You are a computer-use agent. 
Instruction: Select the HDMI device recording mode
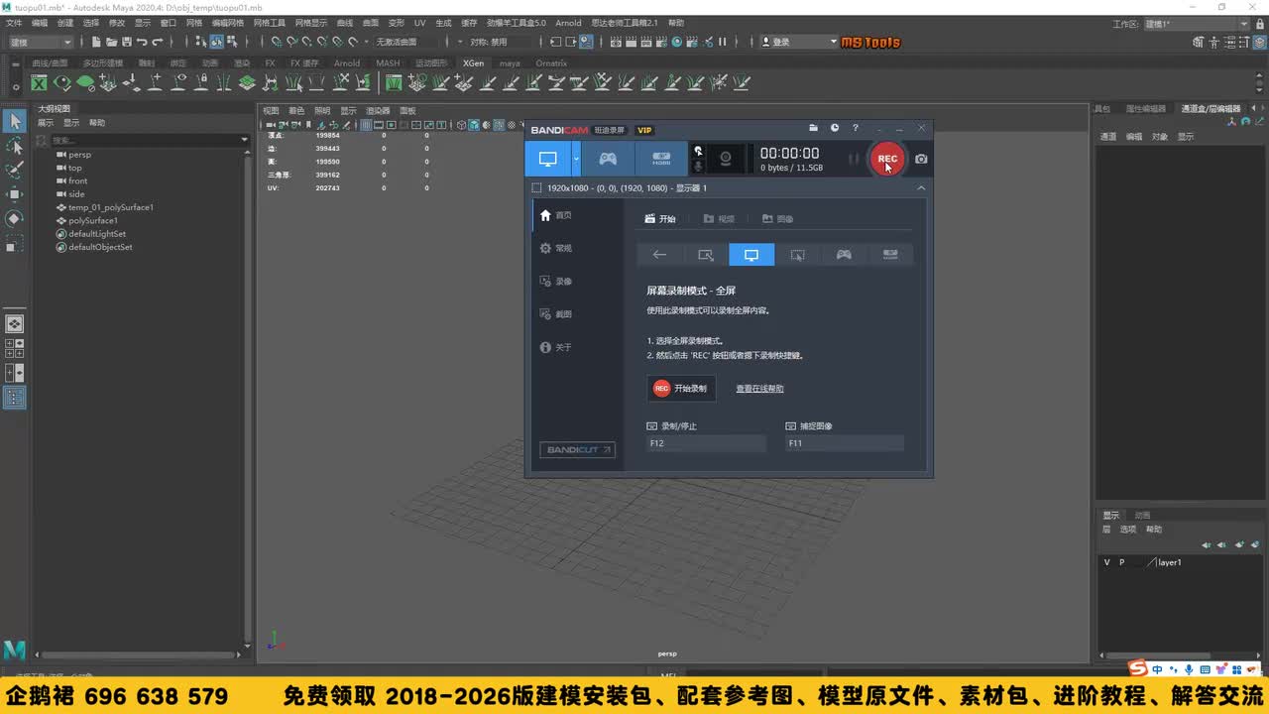[x=661, y=159]
